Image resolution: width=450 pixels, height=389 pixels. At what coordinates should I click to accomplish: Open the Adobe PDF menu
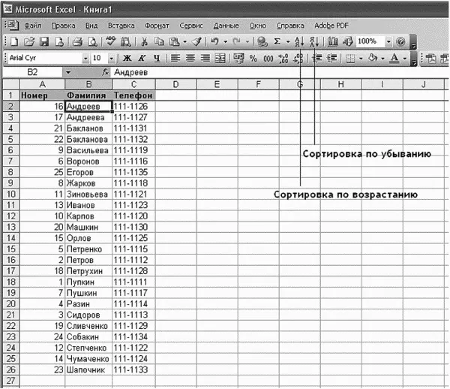(331, 26)
